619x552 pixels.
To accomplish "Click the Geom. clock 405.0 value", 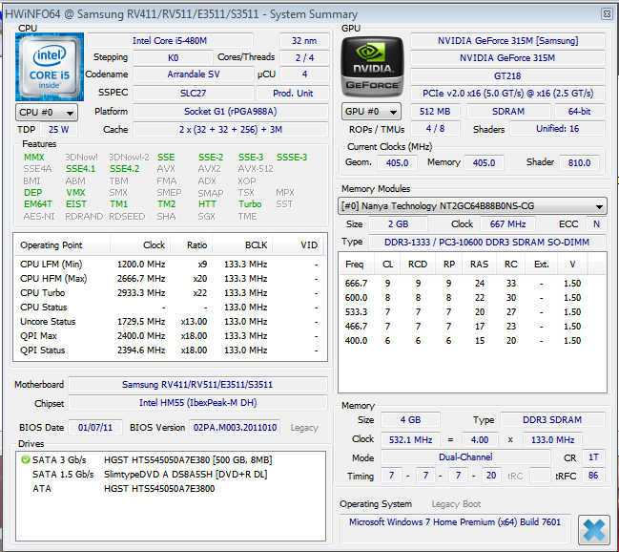I will pos(397,162).
